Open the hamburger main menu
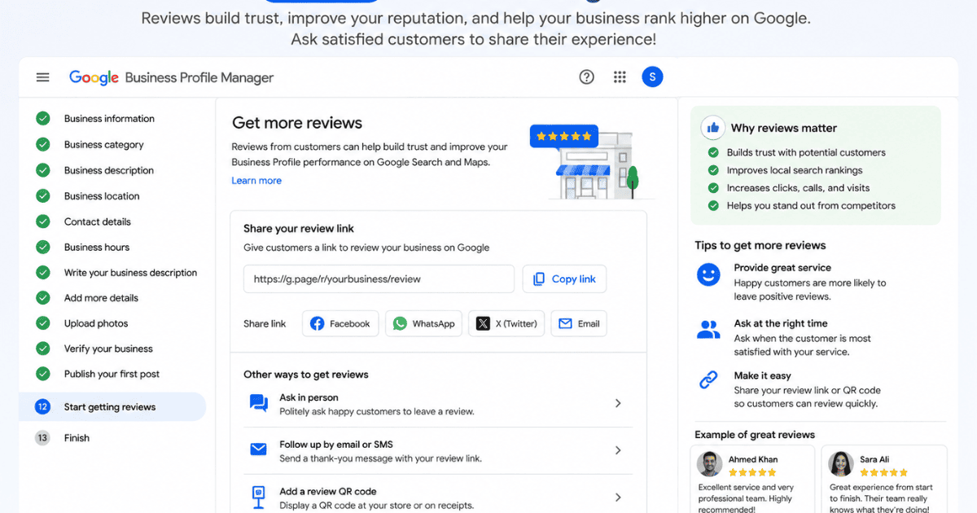Screen dimensions: 977x513 (x=43, y=77)
